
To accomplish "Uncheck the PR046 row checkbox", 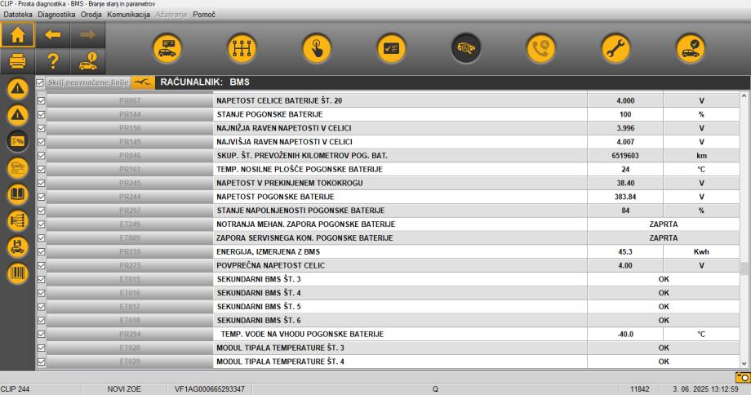I will coord(41,156).
